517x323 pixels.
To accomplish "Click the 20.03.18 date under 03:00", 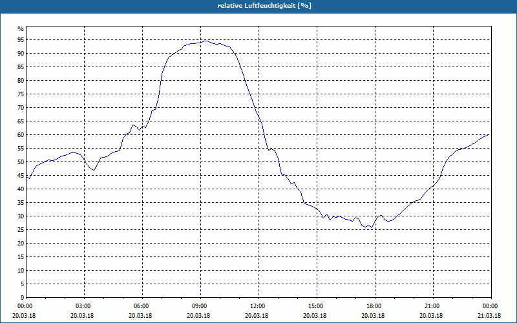I will (x=82, y=316).
